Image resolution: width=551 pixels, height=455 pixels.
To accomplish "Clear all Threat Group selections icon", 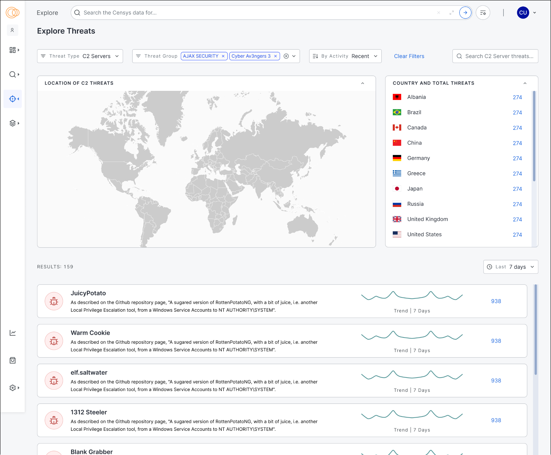I will point(286,56).
